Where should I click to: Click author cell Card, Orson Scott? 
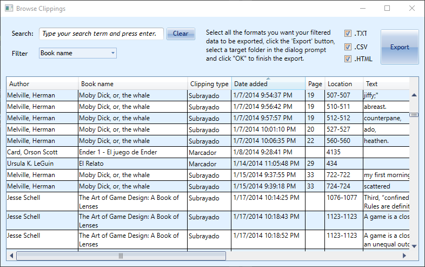(x=42, y=152)
